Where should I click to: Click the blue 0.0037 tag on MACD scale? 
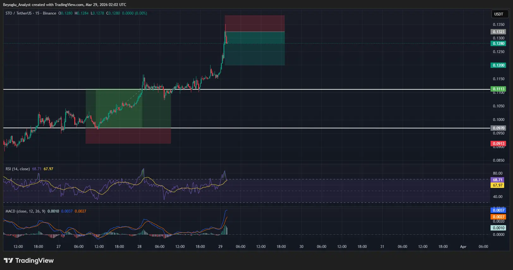tap(498, 210)
